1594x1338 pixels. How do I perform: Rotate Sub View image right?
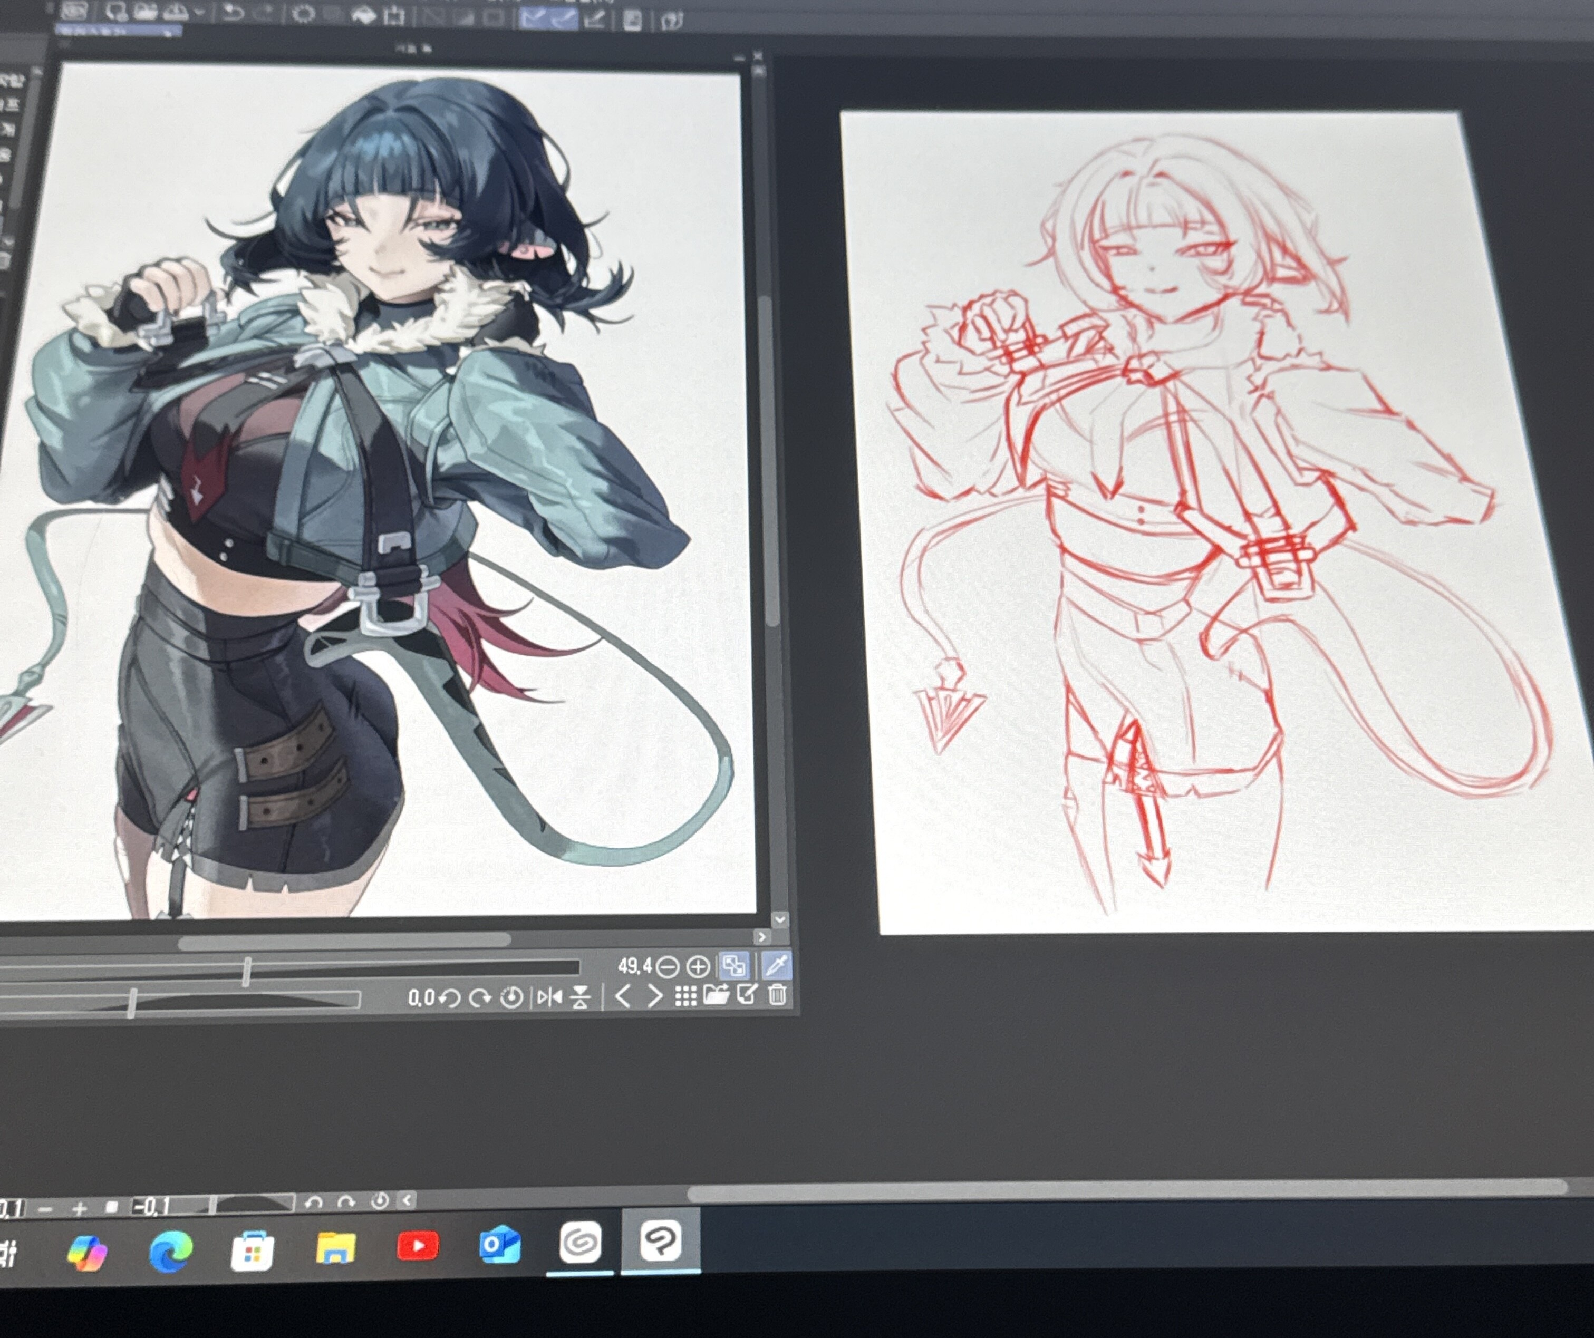tap(480, 998)
